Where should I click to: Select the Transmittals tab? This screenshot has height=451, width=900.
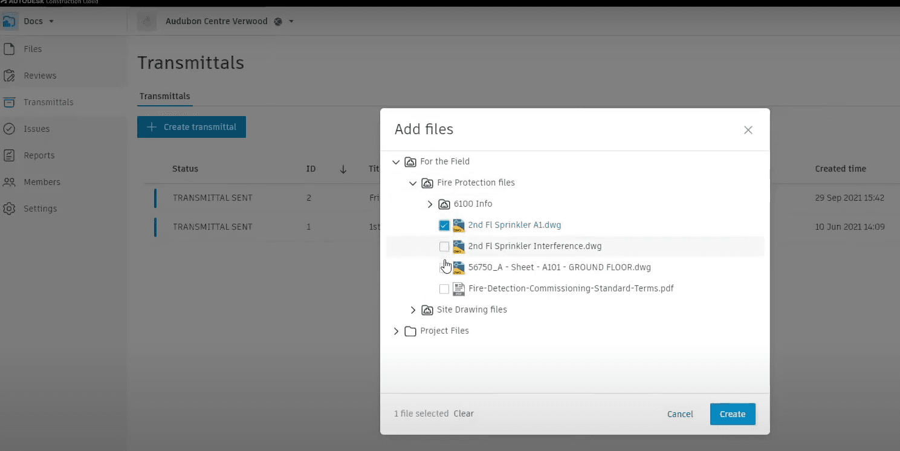click(165, 96)
